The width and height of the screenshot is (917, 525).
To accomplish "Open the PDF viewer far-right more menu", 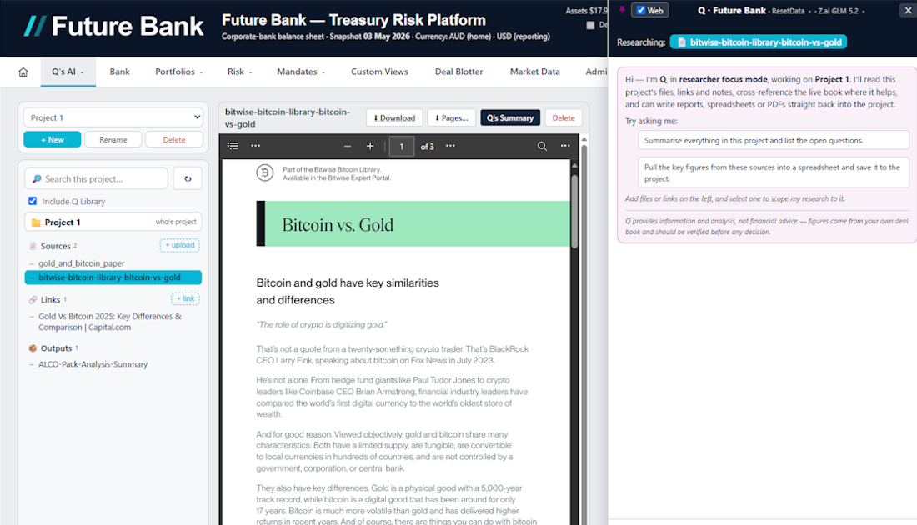I will (x=565, y=146).
